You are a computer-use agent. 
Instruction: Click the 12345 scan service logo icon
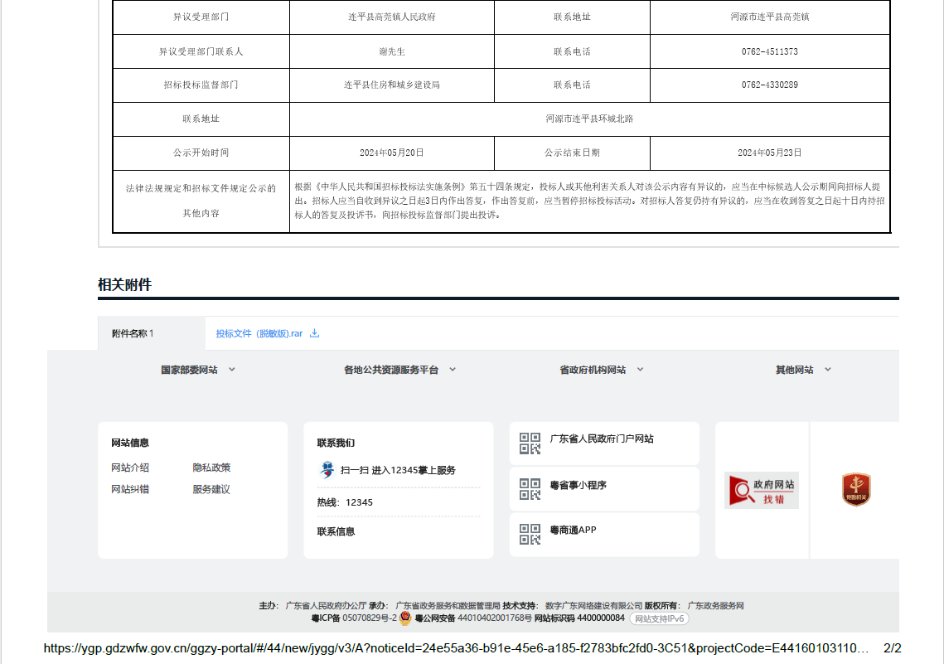[327, 470]
